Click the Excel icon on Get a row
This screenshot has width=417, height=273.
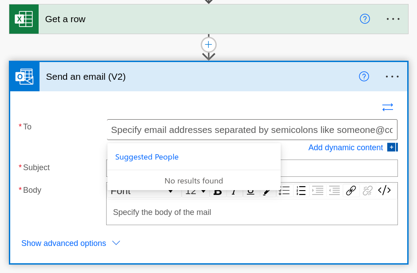click(x=24, y=19)
